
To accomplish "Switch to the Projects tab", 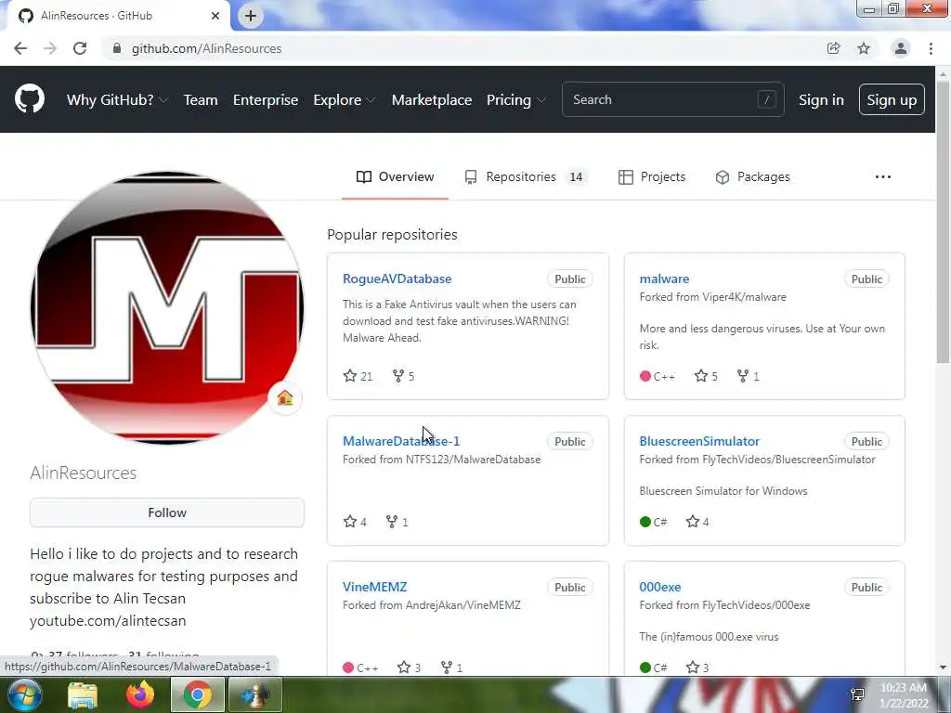I will [x=652, y=177].
